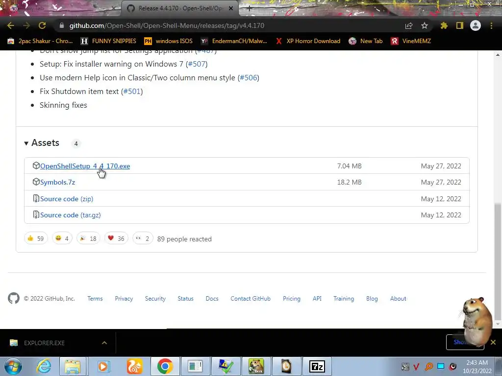
Task: Open issue #501 link
Action: point(132,92)
